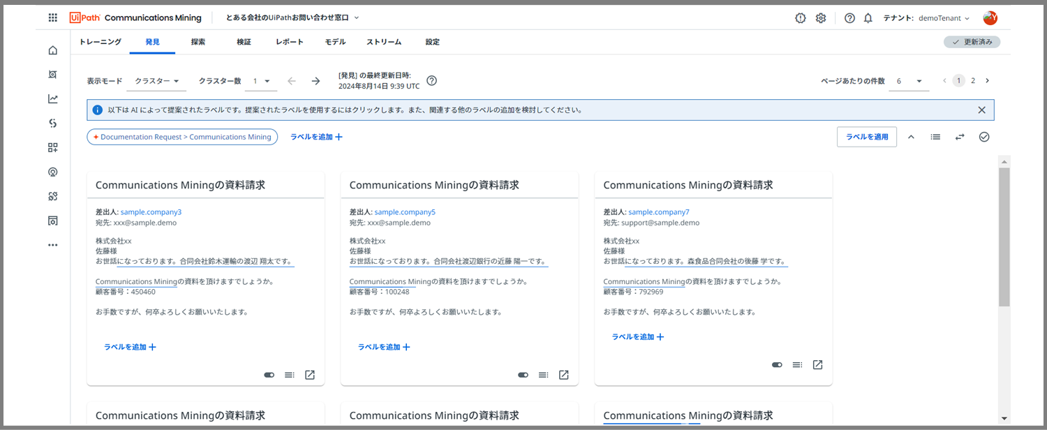This screenshot has width=1047, height=430.
Task: Go to page 2 of results
Action: (x=973, y=81)
